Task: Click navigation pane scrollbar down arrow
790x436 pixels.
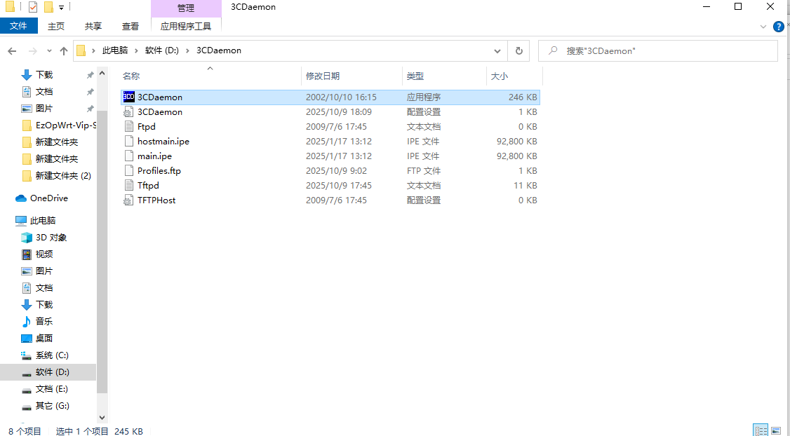Action: (102, 417)
